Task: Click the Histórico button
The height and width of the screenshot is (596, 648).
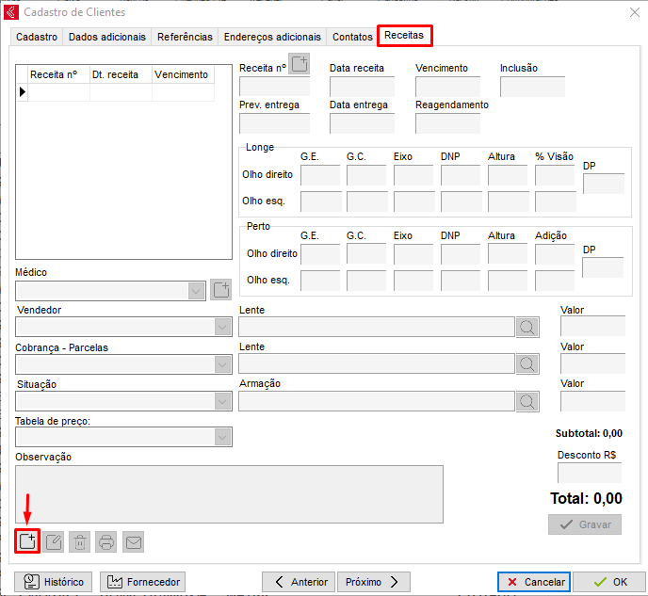Action: pos(54,582)
